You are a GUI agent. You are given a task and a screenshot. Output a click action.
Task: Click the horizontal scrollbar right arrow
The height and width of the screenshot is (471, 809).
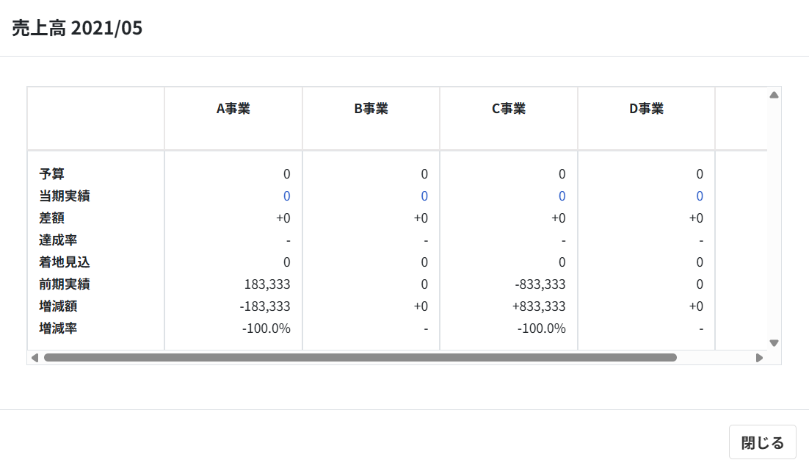pyautogui.click(x=759, y=358)
